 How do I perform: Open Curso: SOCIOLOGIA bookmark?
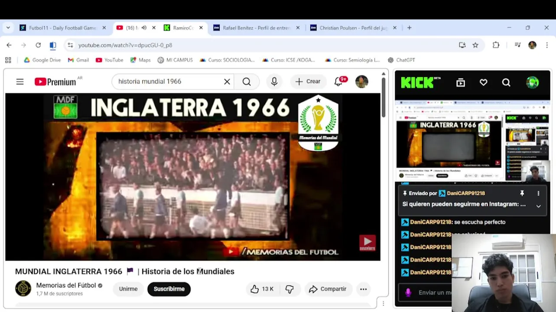227,60
